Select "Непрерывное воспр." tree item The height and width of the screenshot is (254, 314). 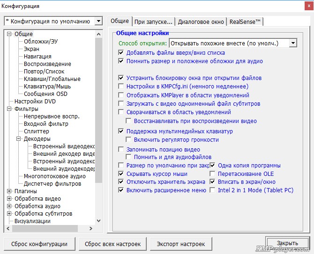tap(52, 116)
